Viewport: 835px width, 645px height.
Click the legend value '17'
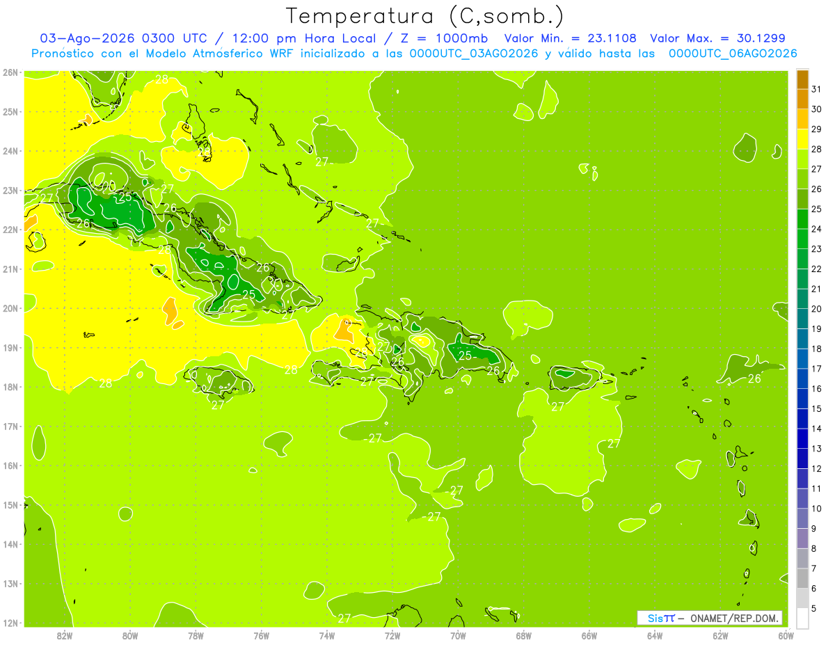pos(816,369)
